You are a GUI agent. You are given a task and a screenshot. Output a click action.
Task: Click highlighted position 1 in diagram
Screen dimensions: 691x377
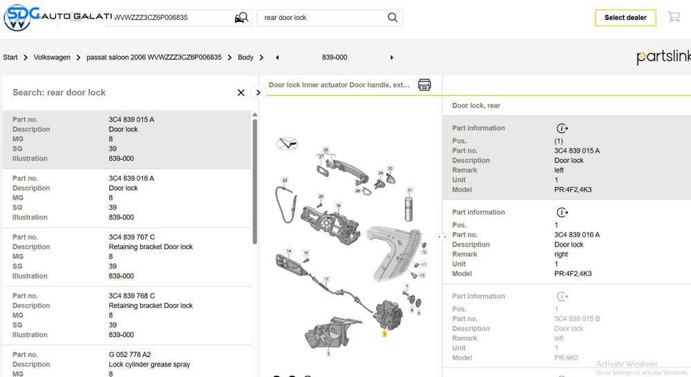pos(384,334)
